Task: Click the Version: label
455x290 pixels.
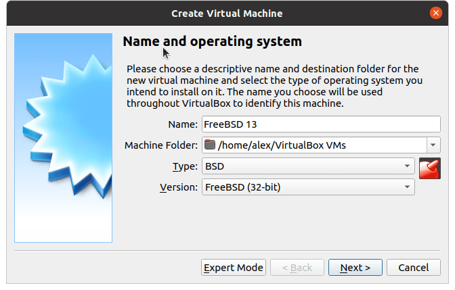Action: tap(179, 187)
